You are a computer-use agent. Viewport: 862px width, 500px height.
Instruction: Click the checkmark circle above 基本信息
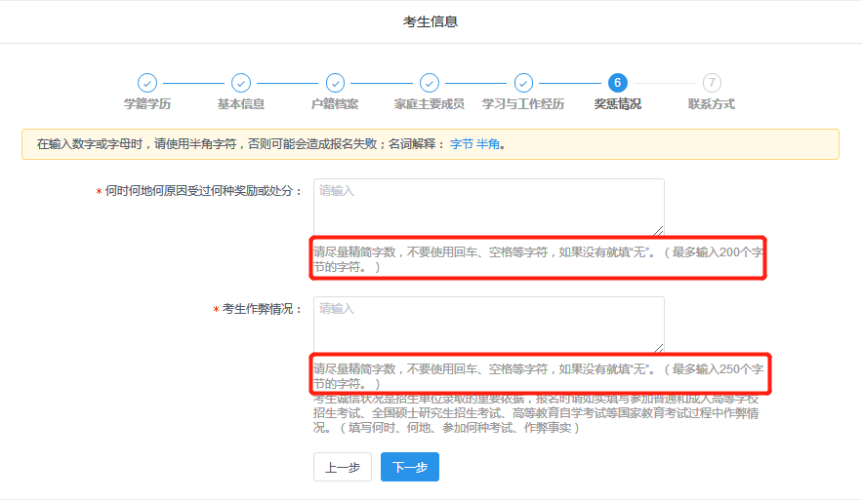pyautogui.click(x=241, y=83)
